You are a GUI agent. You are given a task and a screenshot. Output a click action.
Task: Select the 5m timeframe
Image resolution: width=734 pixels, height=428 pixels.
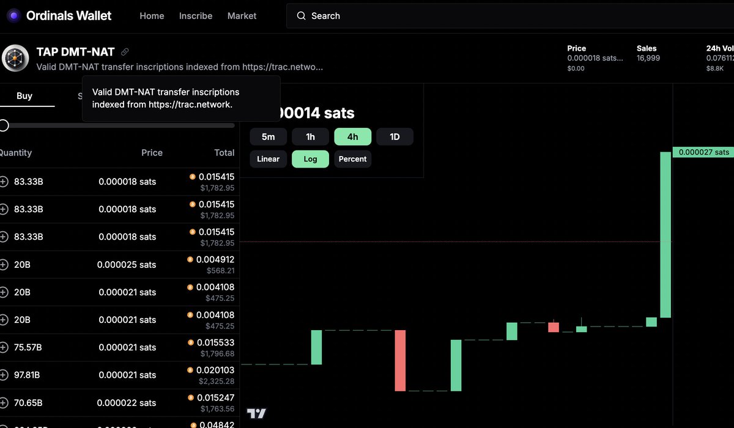click(x=268, y=137)
